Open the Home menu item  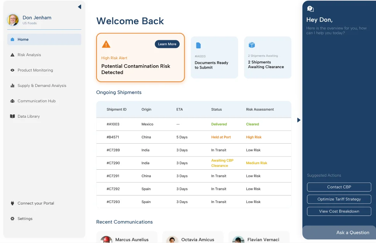(44, 39)
